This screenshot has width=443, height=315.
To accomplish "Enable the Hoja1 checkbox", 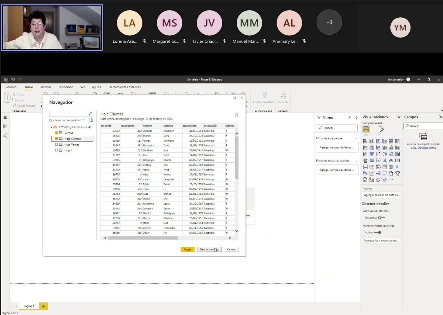I will point(56,150).
